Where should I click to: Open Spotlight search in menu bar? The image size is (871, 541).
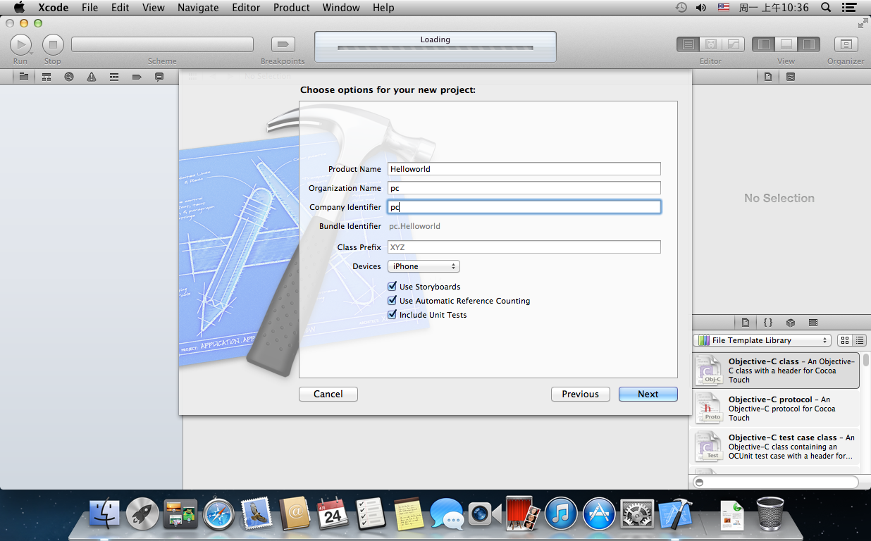[826, 8]
